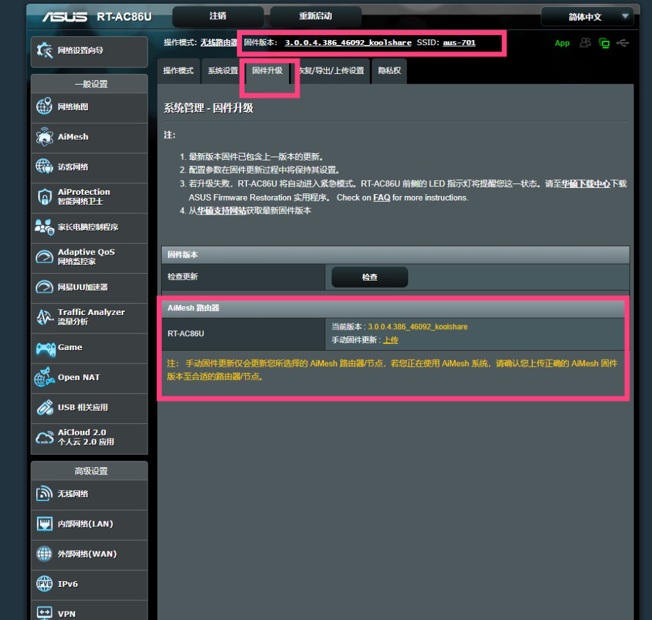Open AiProtection shield icon
The image size is (652, 620).
pos(44,197)
